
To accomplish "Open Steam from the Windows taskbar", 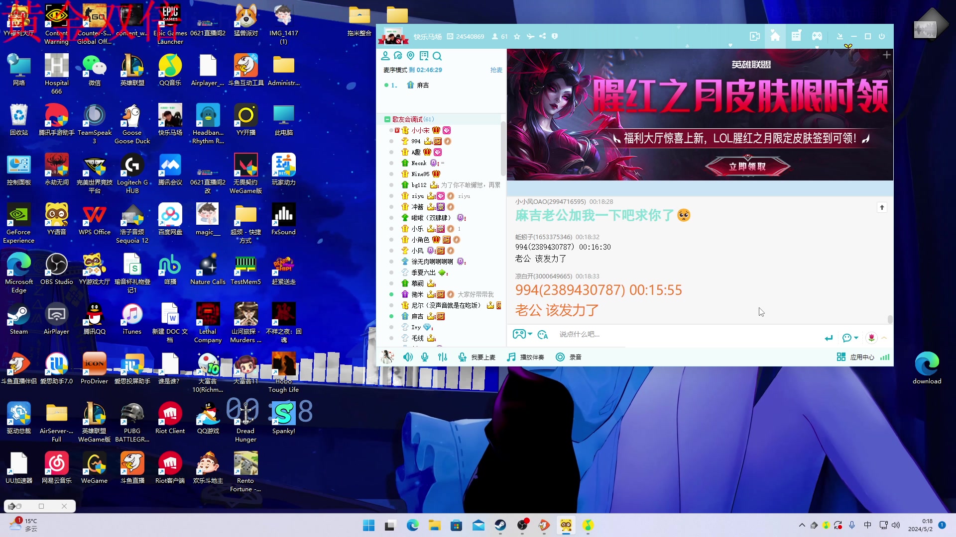I will click(x=500, y=525).
